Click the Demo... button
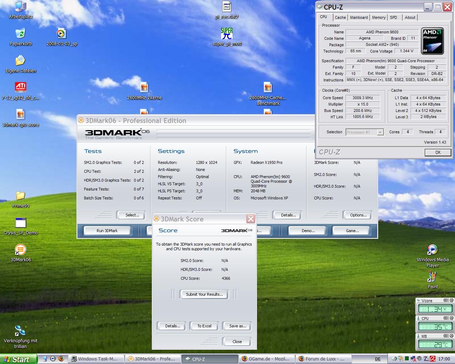 coord(308,231)
